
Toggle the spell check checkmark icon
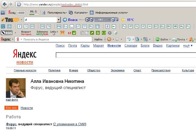(x=129, y=40)
